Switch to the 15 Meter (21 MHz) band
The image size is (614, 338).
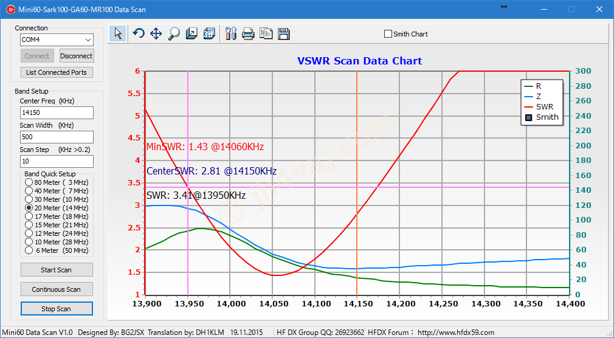[x=29, y=225]
